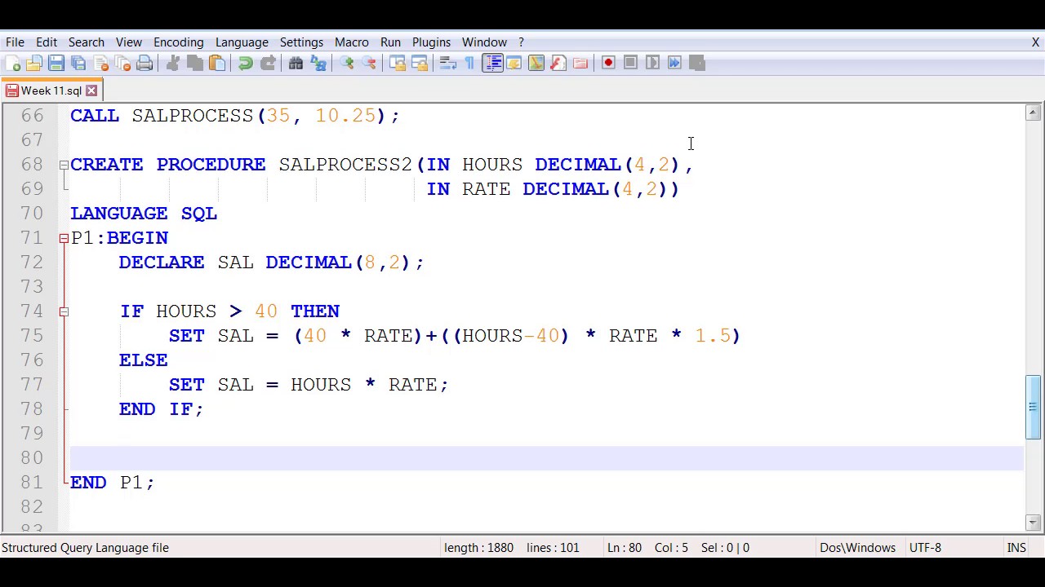Open the Run menu
Screen dimensions: 1045x587
pyautogui.click(x=390, y=42)
